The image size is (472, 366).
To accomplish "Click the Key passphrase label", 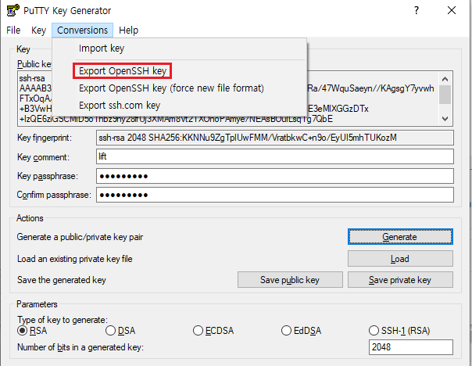I will 48,176.
